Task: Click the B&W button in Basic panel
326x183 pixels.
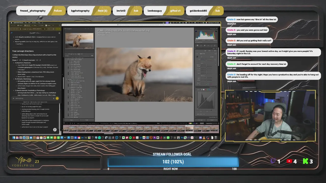Action: pos(210,51)
